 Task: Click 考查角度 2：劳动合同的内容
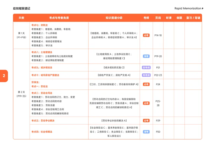46,101
